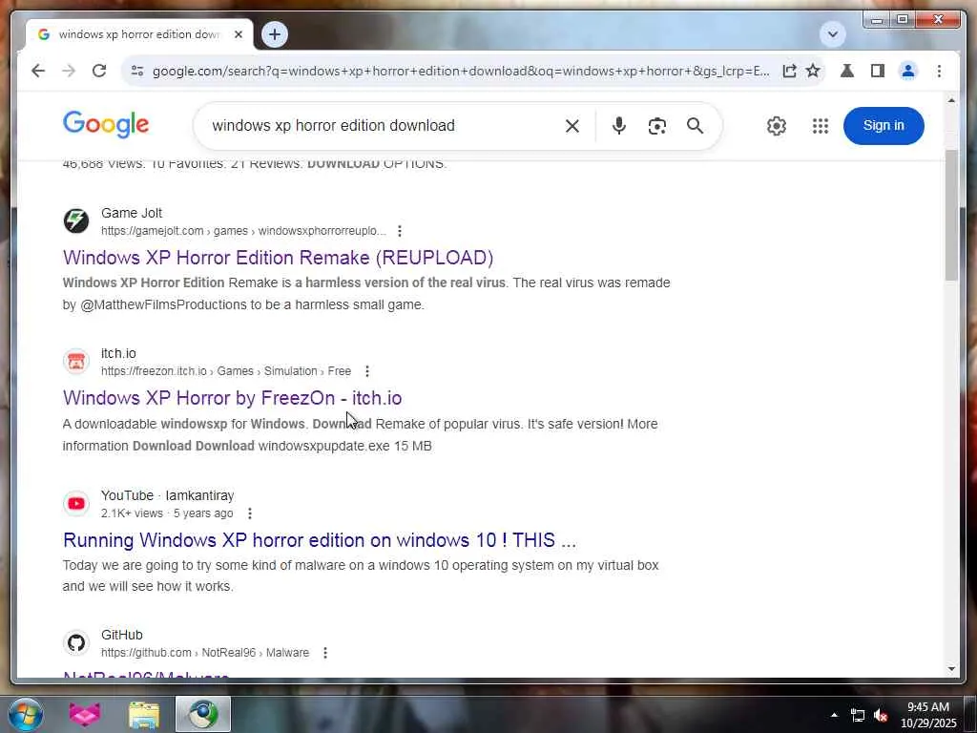The width and height of the screenshot is (977, 733).
Task: Select the windows xp horror edition tab
Action: [138, 35]
